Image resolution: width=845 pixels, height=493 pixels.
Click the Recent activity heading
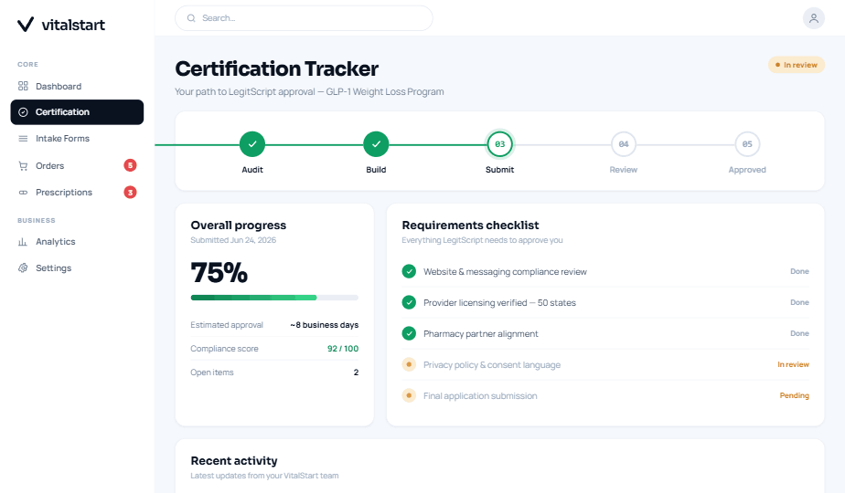click(x=234, y=461)
